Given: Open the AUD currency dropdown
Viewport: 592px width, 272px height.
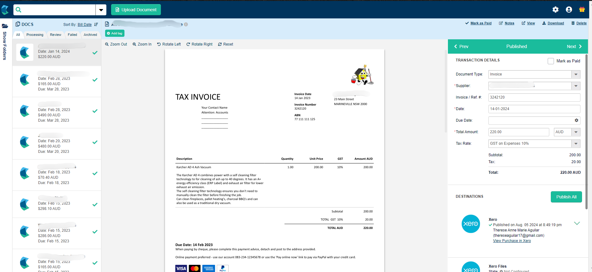Looking at the screenshot, I should coord(567,132).
